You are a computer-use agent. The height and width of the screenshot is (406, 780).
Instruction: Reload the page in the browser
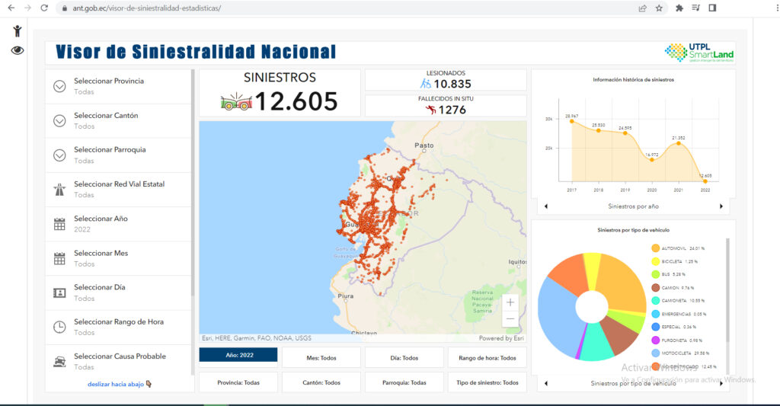(44, 8)
